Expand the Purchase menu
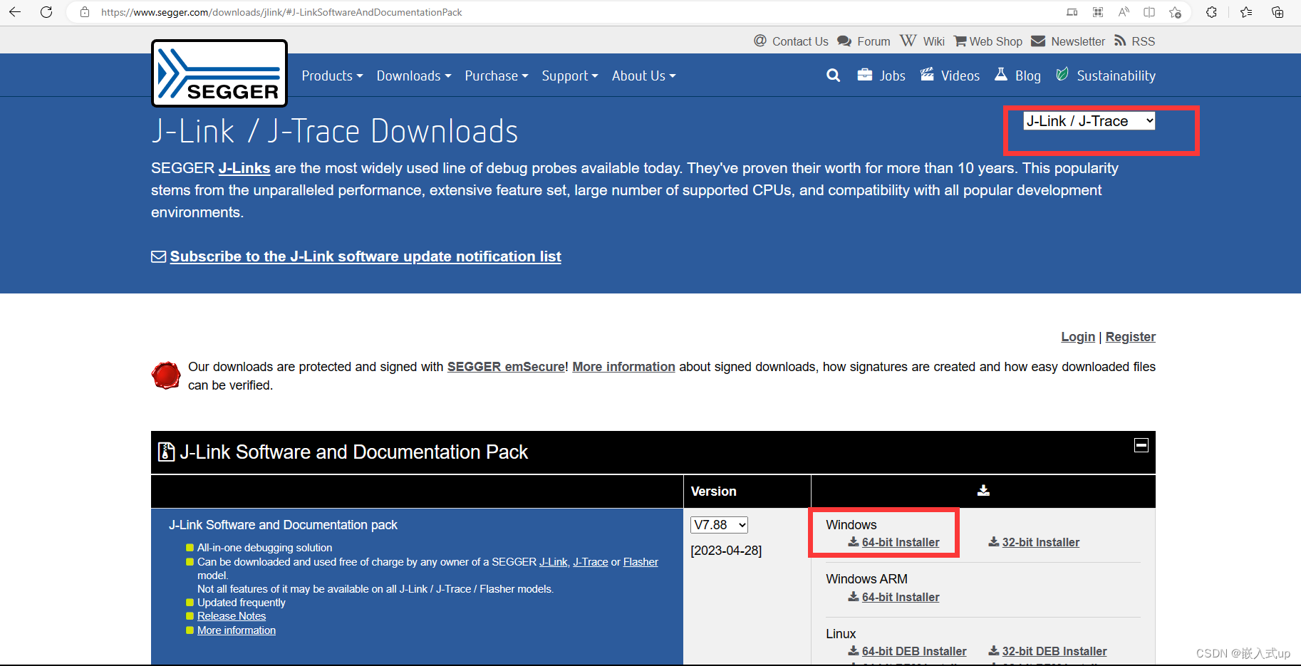 497,76
